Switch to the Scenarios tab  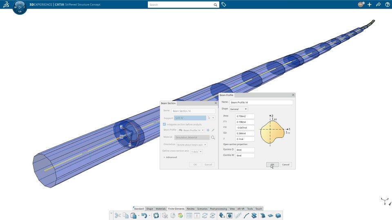pyautogui.click(x=202, y=209)
